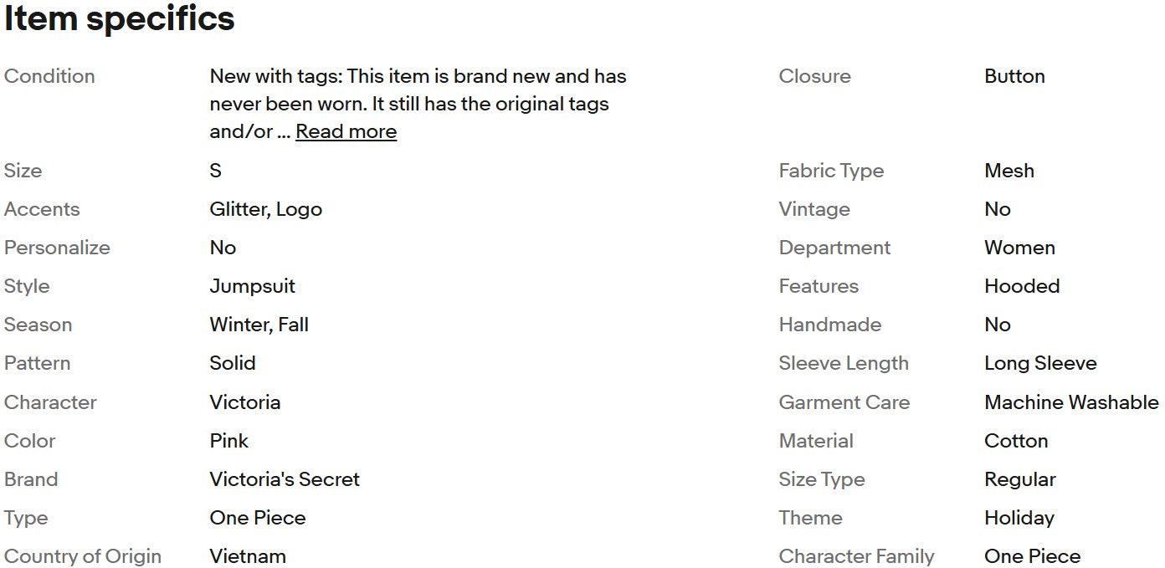Click the Garment Care label

844,402
